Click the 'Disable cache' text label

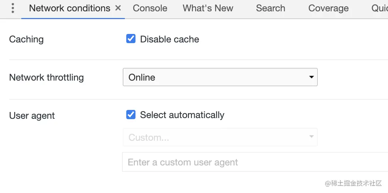click(x=170, y=39)
